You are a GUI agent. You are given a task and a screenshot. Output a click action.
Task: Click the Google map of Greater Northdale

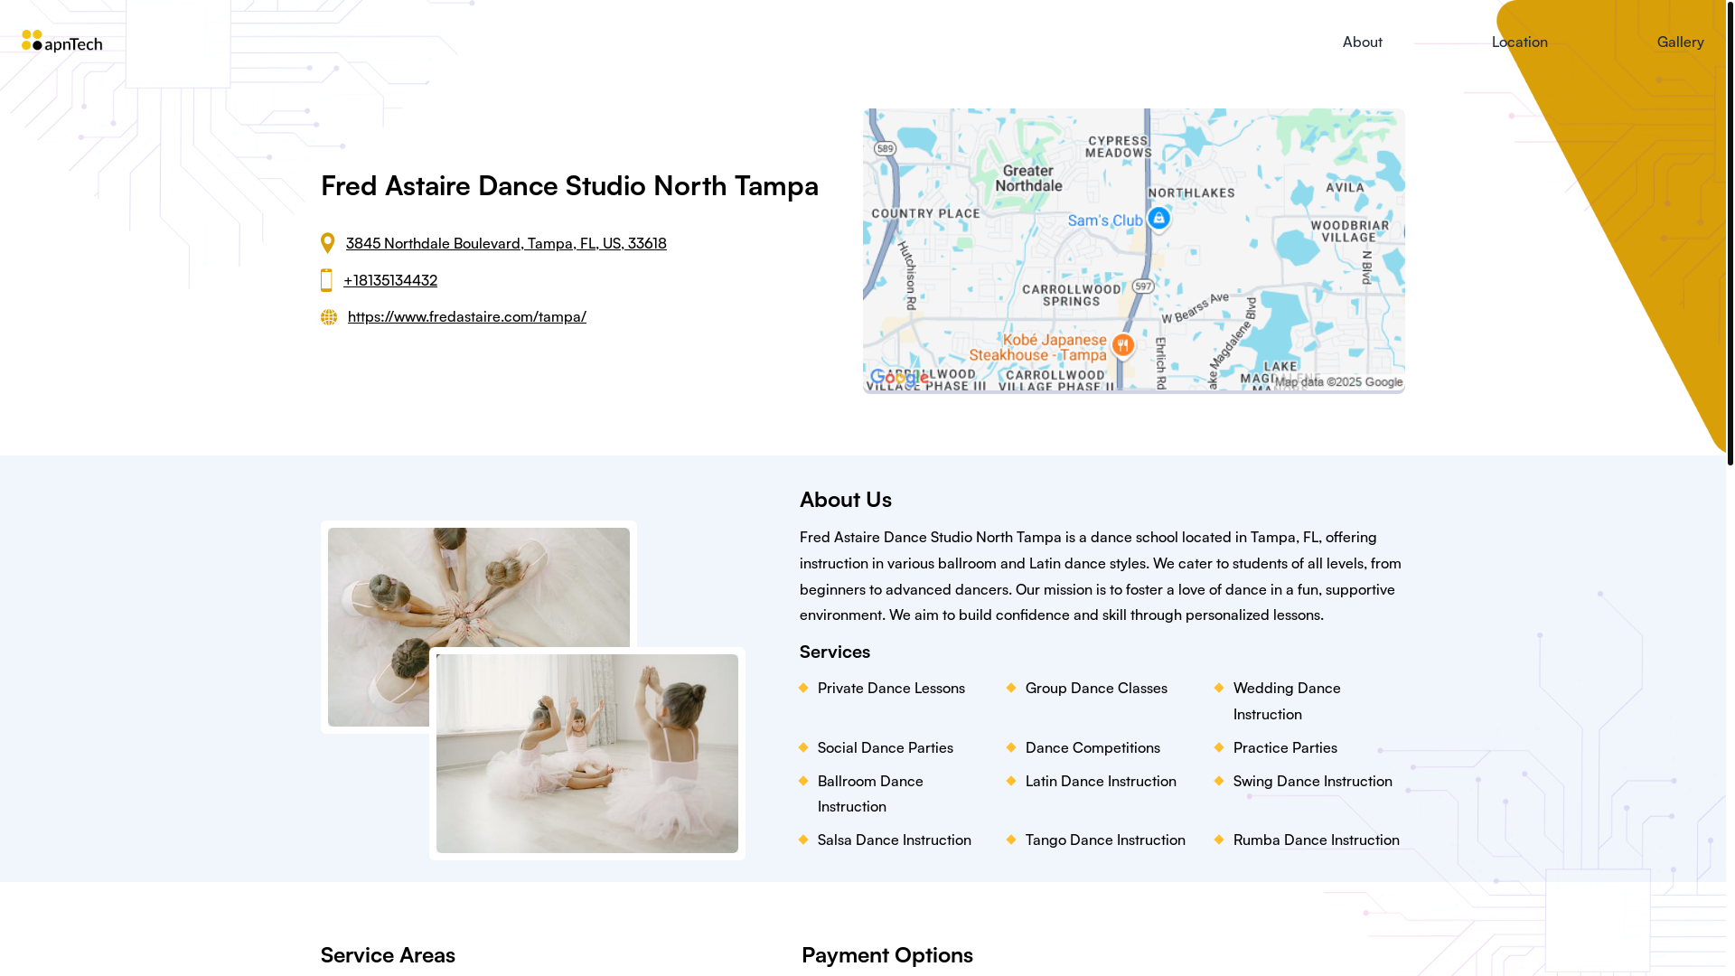click(x=1133, y=251)
